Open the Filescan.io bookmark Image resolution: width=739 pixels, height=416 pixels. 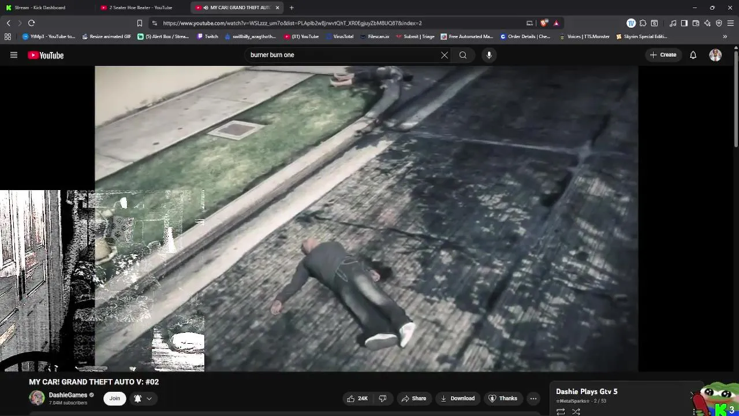click(x=375, y=36)
